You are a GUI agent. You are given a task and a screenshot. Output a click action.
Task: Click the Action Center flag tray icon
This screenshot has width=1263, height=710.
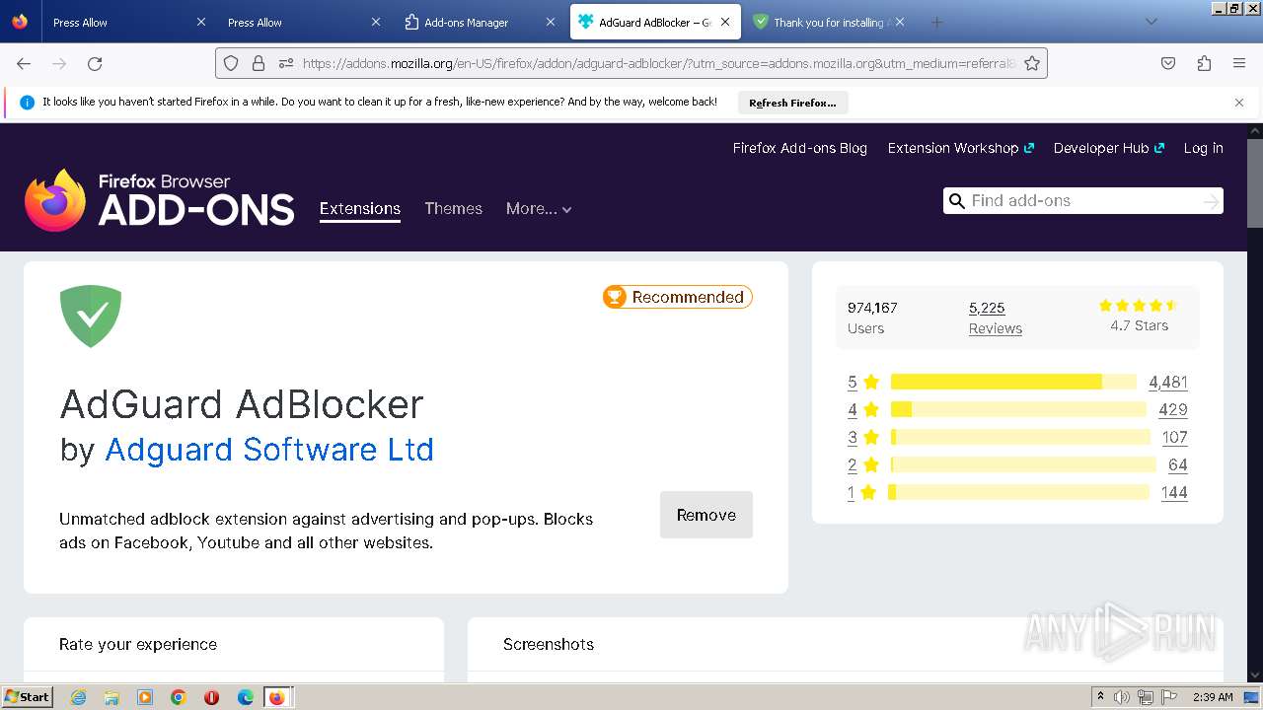[x=1169, y=697]
